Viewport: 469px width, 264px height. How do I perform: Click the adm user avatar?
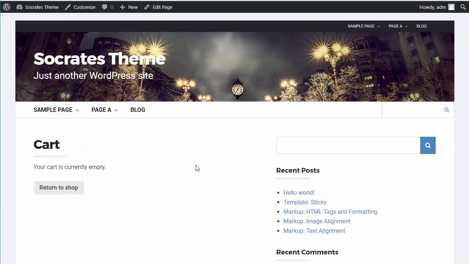pos(451,7)
